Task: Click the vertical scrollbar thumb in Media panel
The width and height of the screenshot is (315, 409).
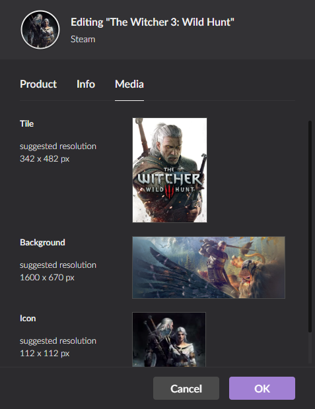Action: 310,226
